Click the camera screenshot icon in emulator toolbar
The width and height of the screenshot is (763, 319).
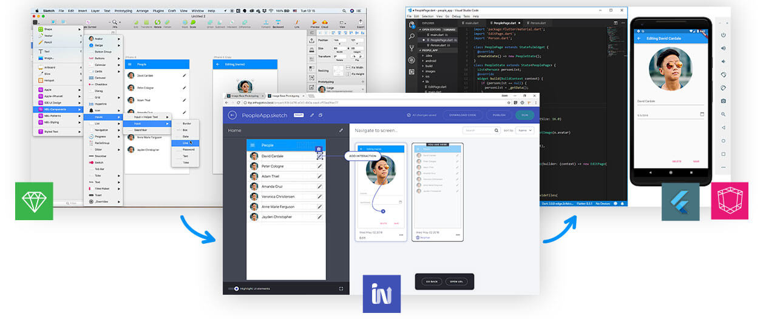(724, 101)
